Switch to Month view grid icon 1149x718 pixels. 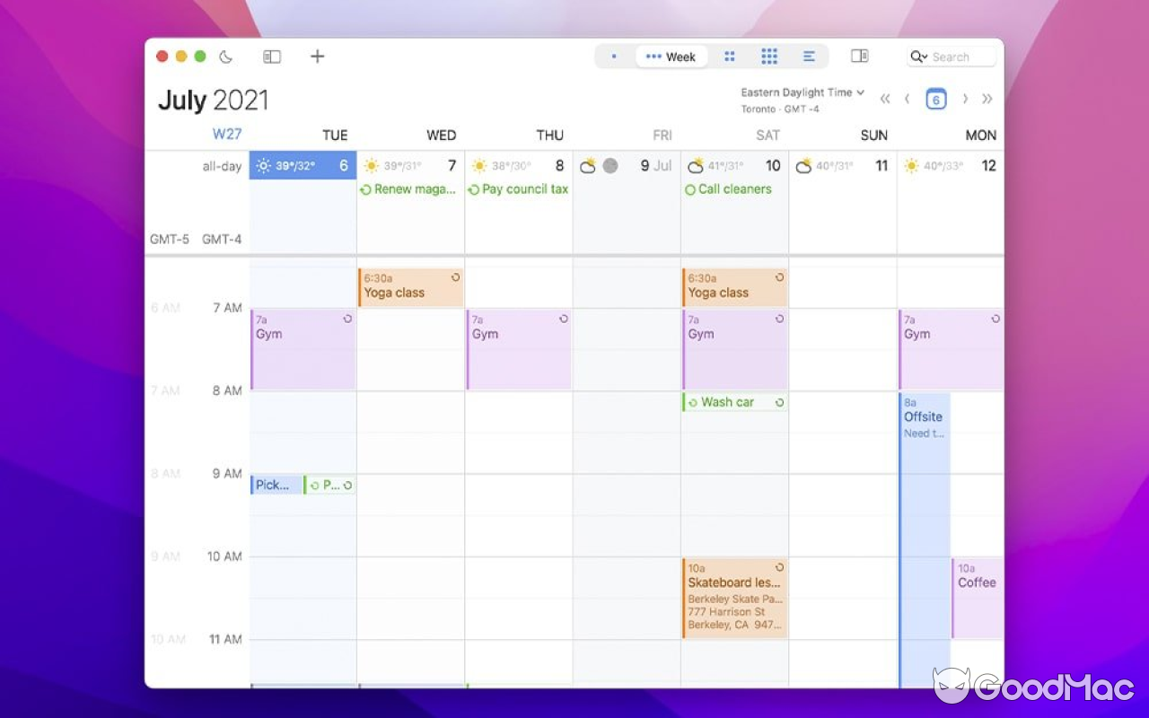click(730, 56)
